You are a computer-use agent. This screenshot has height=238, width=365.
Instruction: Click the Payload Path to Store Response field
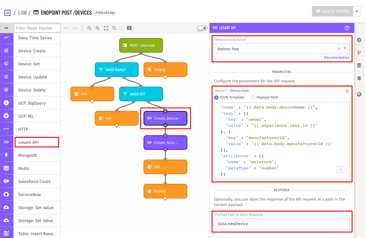tap(282, 224)
